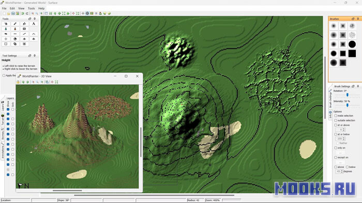
Task: Click the green squares icon in 3D View toolbar
Action: tap(56, 82)
